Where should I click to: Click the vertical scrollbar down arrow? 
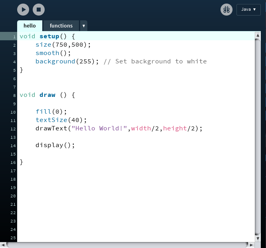click(x=258, y=238)
